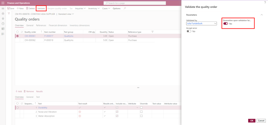Open Results for the test

[x=40, y=91]
